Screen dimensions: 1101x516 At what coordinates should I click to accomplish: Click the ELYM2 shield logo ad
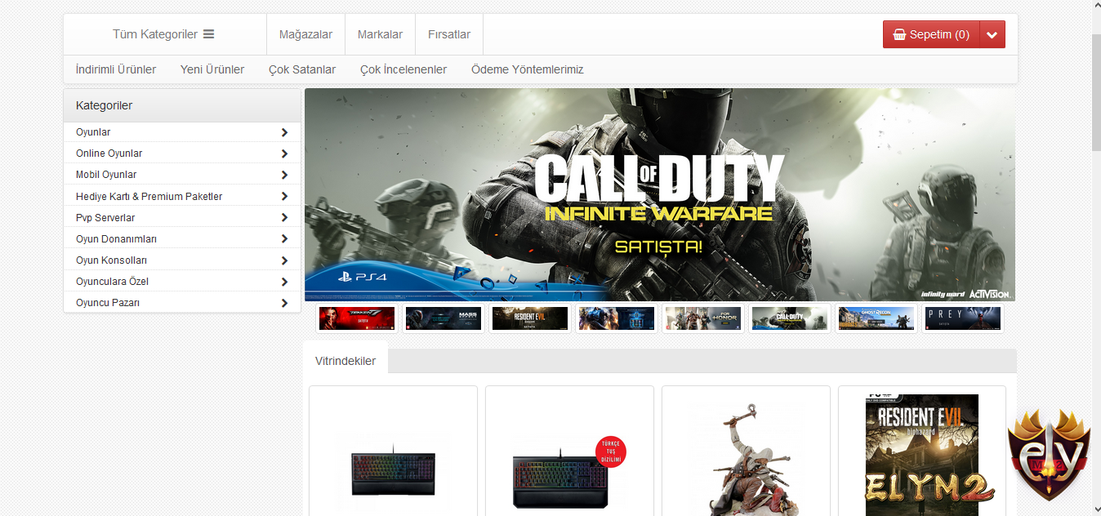tap(1049, 455)
